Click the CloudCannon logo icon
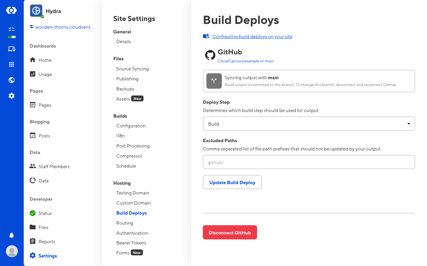The image size is (427, 266). click(11, 10)
